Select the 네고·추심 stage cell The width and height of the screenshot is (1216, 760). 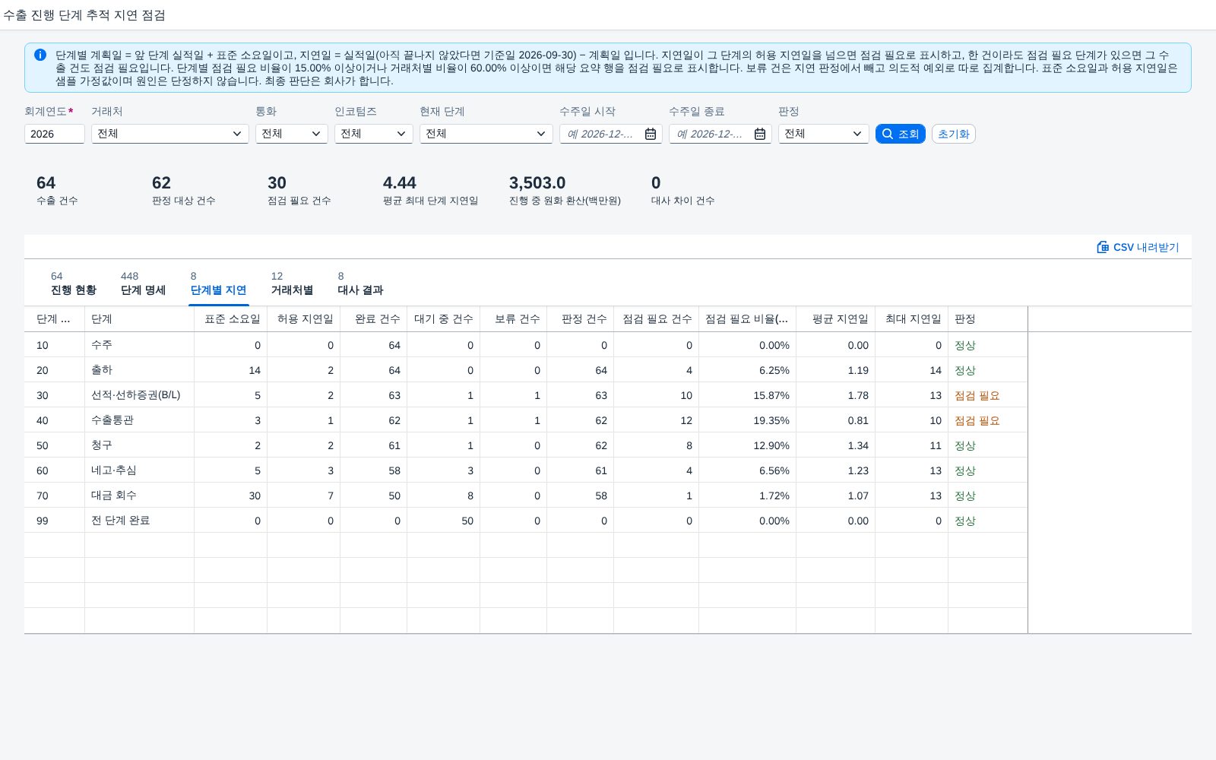coord(140,470)
